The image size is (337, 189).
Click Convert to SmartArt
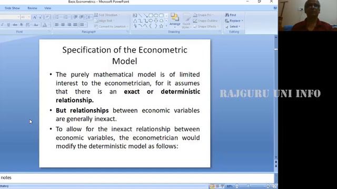(111, 27)
